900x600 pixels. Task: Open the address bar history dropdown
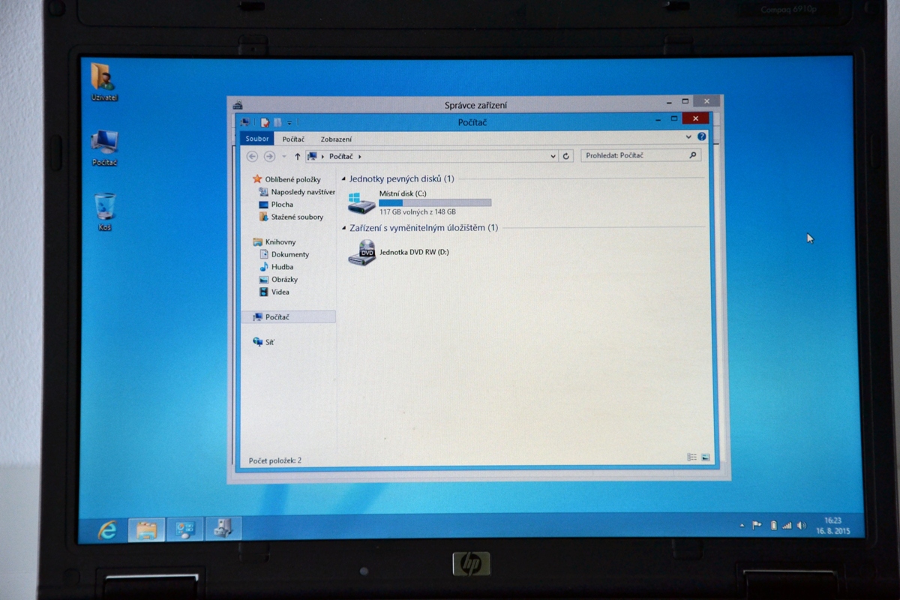[x=553, y=156]
